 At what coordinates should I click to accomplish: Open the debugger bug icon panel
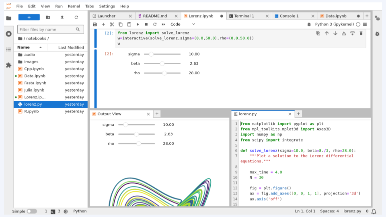377,34
